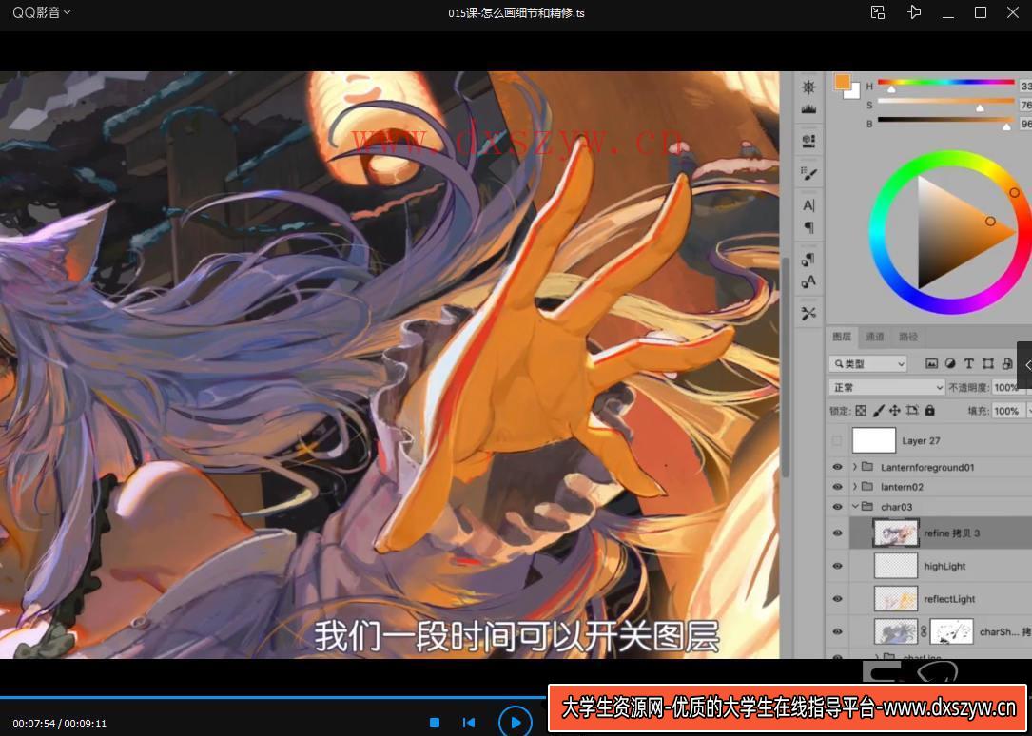The width and height of the screenshot is (1032, 736).
Task: Select the highLight layer thumbnail
Action: pyautogui.click(x=896, y=566)
